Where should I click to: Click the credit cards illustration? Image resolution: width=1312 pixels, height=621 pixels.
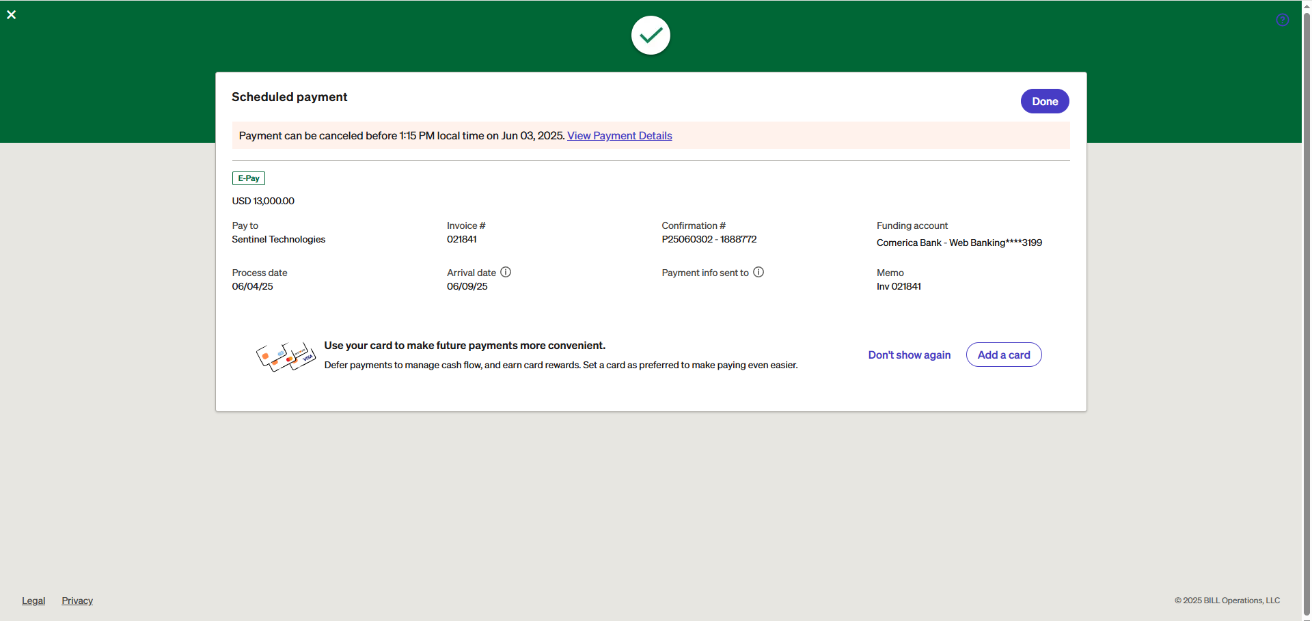(x=286, y=356)
